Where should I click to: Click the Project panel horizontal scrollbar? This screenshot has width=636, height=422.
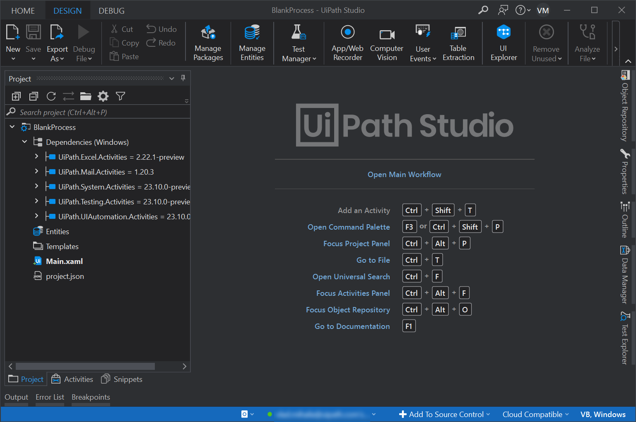tap(85, 366)
